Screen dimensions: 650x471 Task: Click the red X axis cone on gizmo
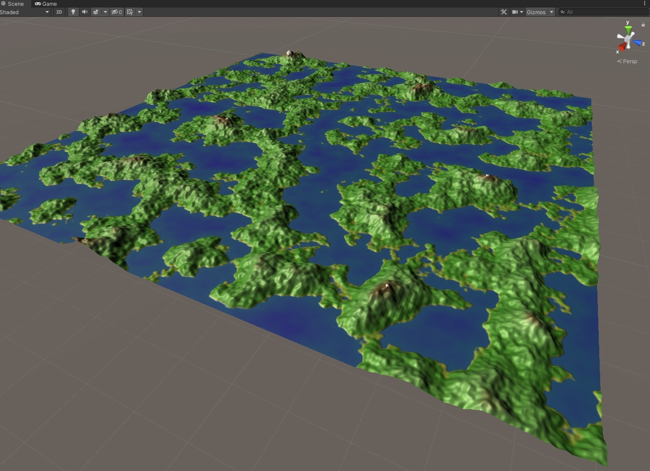621,47
